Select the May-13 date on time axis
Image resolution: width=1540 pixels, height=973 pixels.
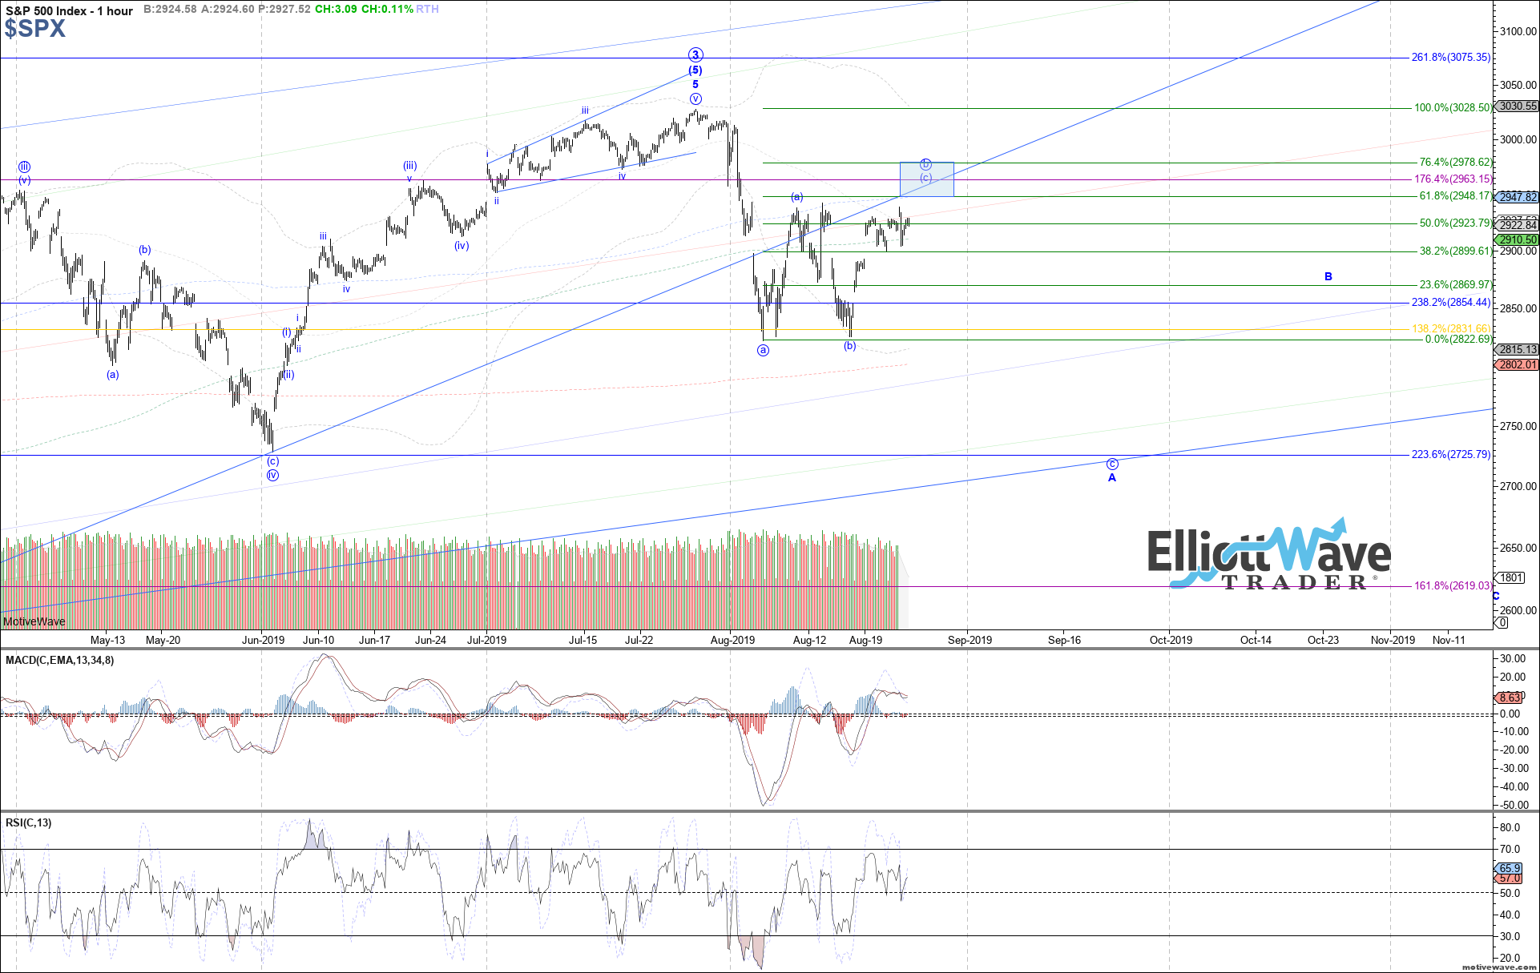(107, 640)
